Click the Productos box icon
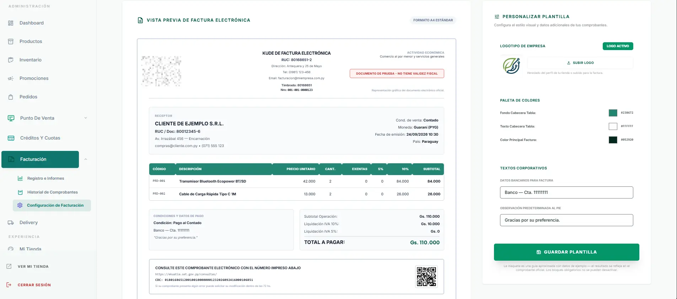 tap(11, 42)
